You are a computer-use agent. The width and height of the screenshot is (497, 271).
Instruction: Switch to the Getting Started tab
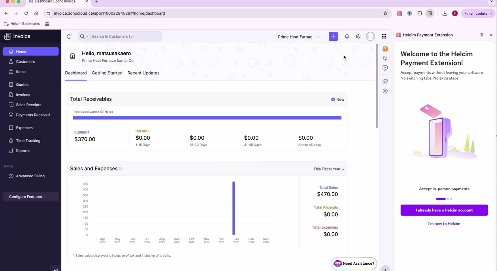[107, 73]
